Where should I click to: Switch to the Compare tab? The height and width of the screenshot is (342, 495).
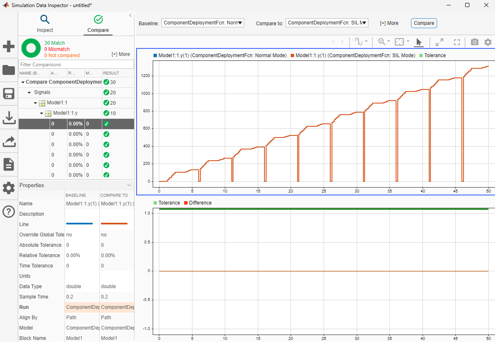(x=98, y=24)
